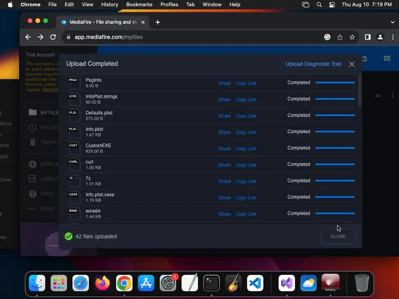399x299 pixels.
Task: Click the address bar URL field
Action: (x=193, y=37)
